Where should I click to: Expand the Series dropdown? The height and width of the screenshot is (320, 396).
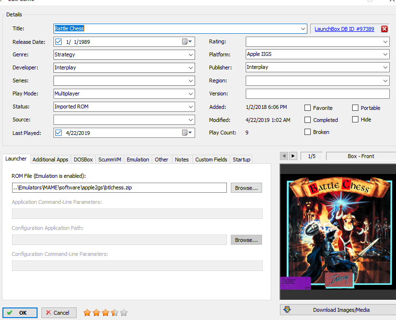tap(191, 81)
